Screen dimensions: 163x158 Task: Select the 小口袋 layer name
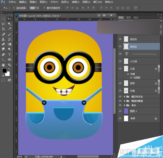(133, 61)
